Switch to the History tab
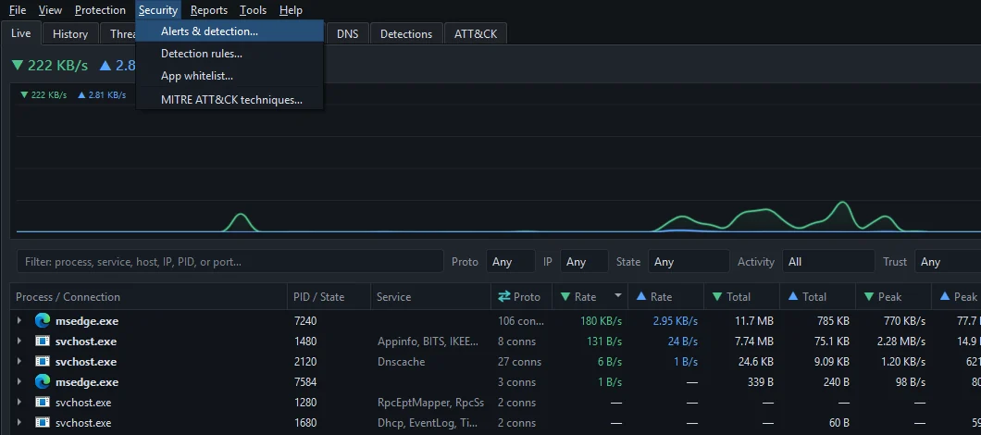This screenshot has width=981, height=435. tap(70, 34)
